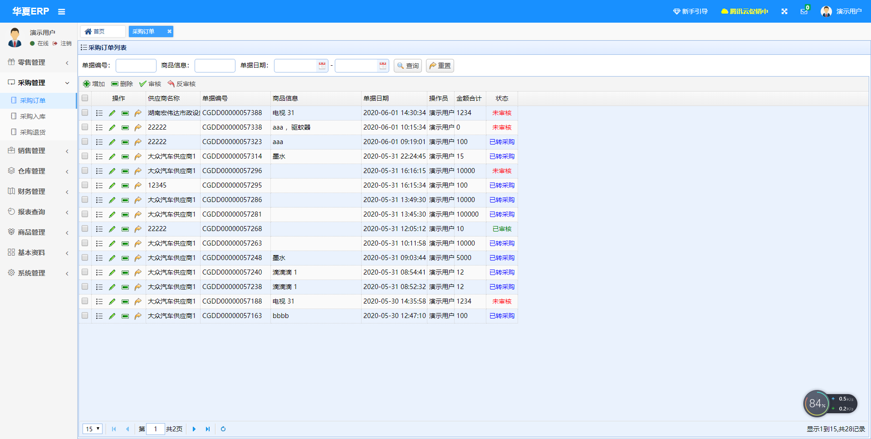Open the fullscreen toggle icon in header
The height and width of the screenshot is (439, 871).
pyautogui.click(x=784, y=11)
